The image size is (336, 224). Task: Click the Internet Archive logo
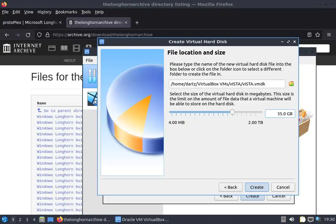pyautogui.click(x=22, y=48)
